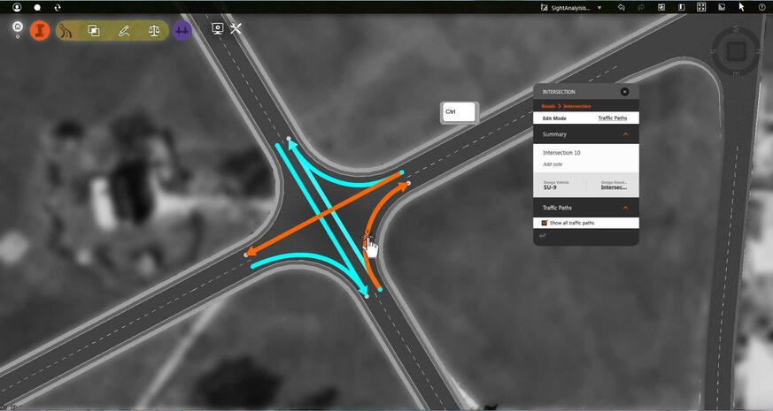Image resolution: width=773 pixels, height=411 pixels.
Task: Click the Add note field
Action: tap(553, 164)
